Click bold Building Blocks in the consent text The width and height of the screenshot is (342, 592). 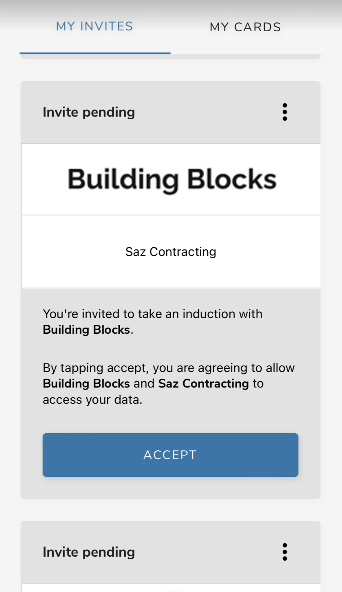tap(86, 384)
